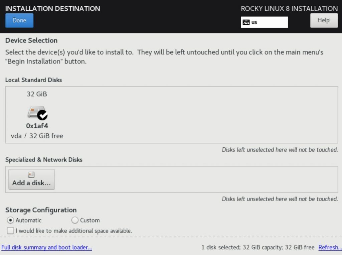Click the us keyboard layout selector
Image resolution: width=342 pixels, height=255 pixels.
point(265,22)
